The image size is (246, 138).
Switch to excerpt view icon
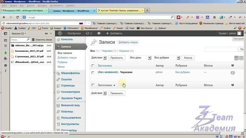(x=241, y=58)
